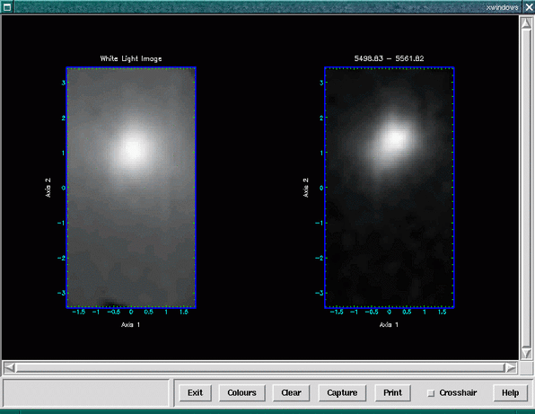The height and width of the screenshot is (414, 535).
Task: Open the Help button
Action: (510, 392)
